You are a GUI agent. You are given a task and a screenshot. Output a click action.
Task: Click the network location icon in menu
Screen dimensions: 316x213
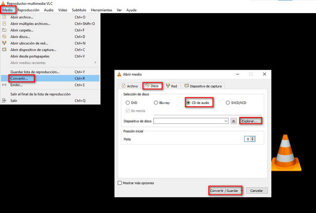click(4, 43)
